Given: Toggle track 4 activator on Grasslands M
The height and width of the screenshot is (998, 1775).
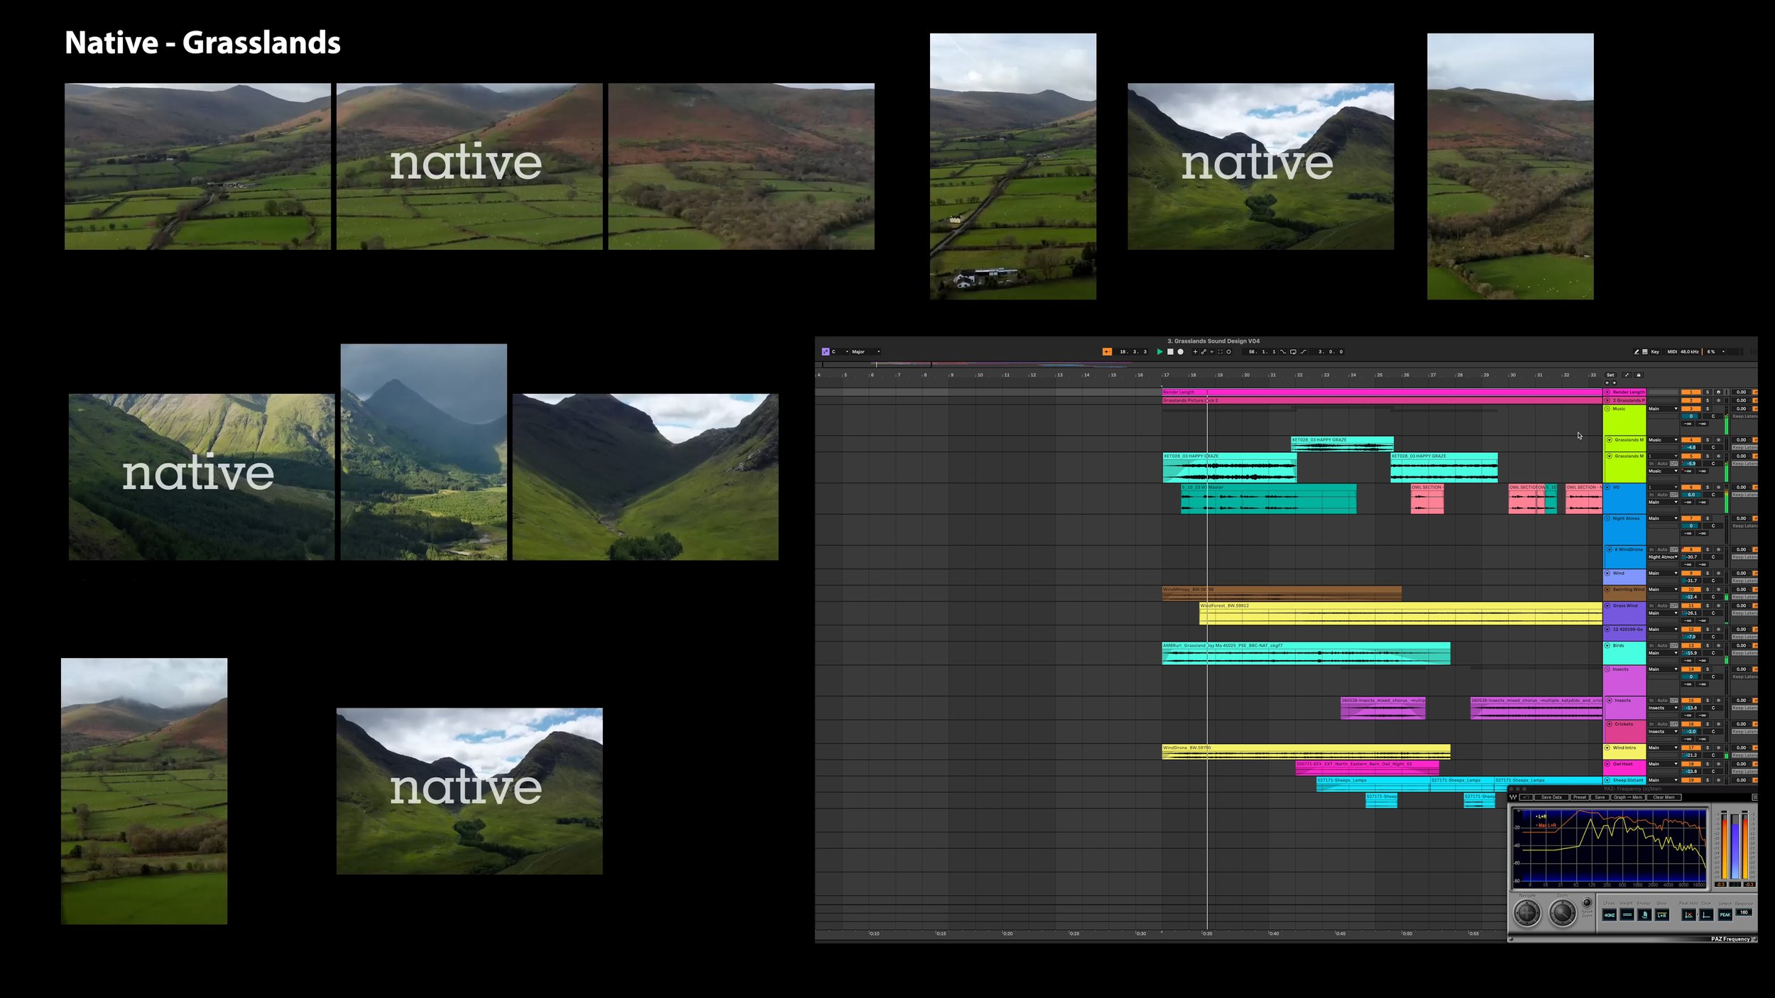Looking at the screenshot, I should 1691,440.
